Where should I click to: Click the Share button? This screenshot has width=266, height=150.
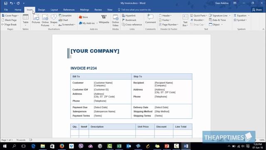[x=257, y=10]
